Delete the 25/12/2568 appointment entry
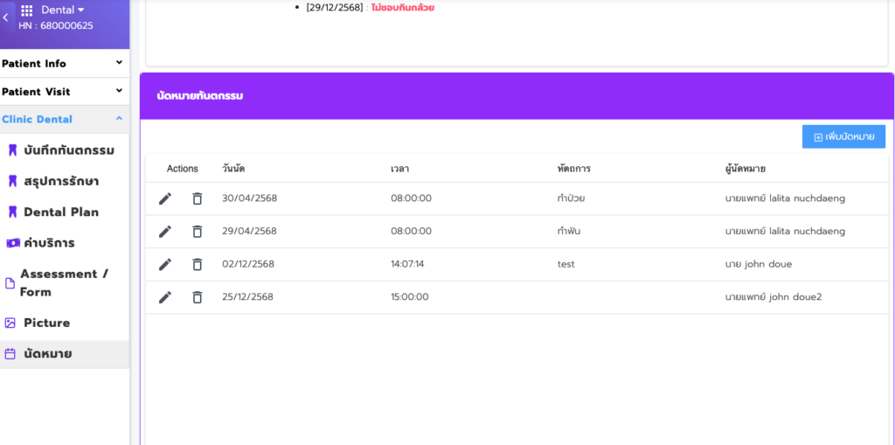 click(x=197, y=297)
